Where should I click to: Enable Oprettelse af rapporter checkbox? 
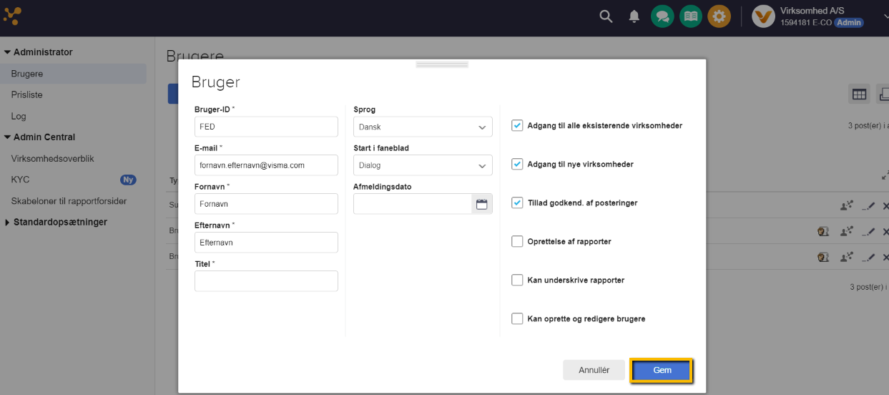(517, 241)
